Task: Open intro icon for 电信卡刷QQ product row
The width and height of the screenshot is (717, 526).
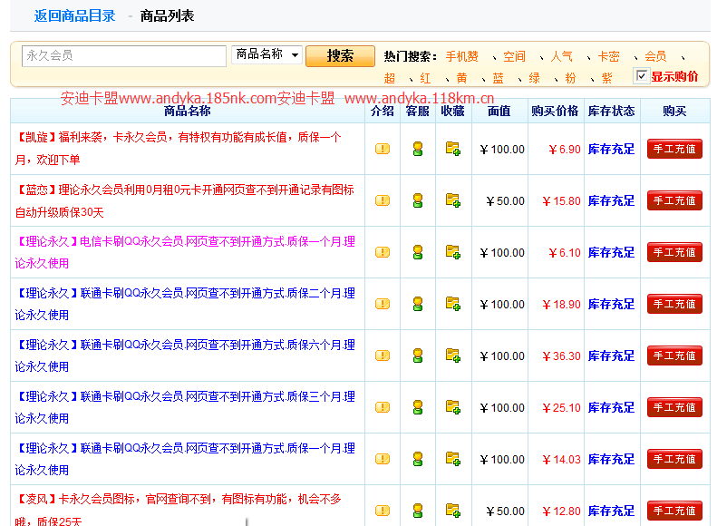Action: (x=383, y=252)
